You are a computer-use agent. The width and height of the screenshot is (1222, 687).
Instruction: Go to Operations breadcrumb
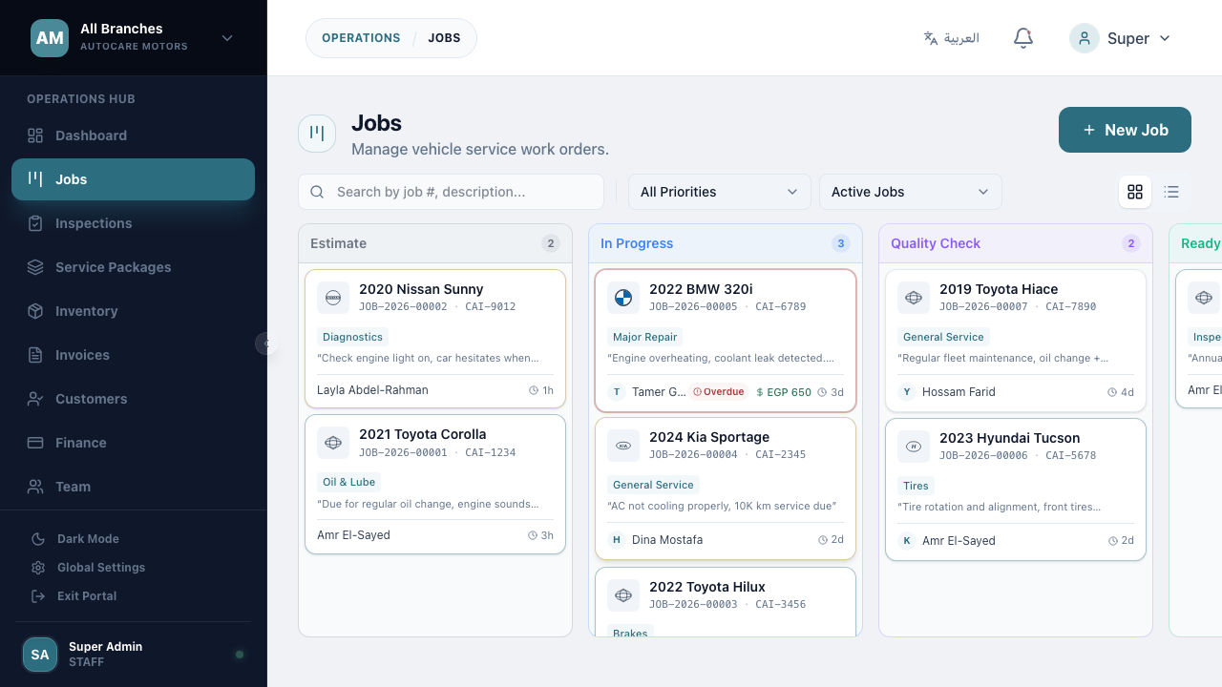(x=361, y=38)
